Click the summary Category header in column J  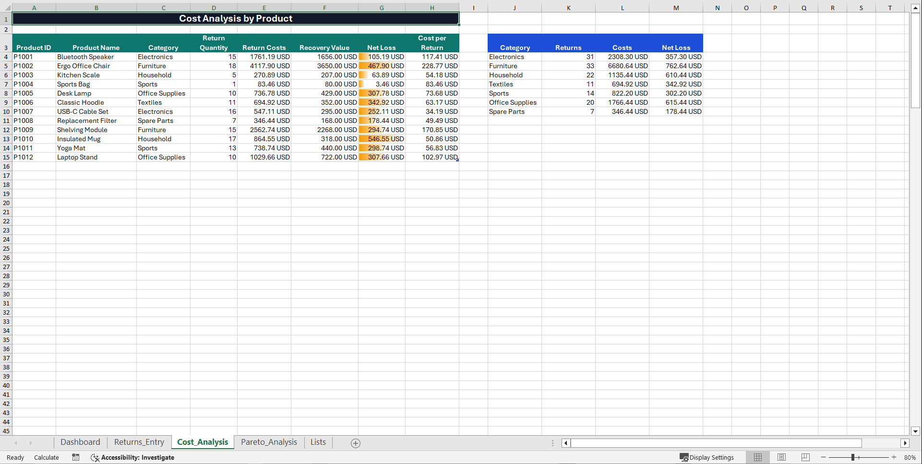pos(515,43)
